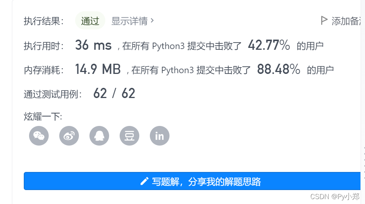Click the blue 写题解 share solution button

point(192,181)
